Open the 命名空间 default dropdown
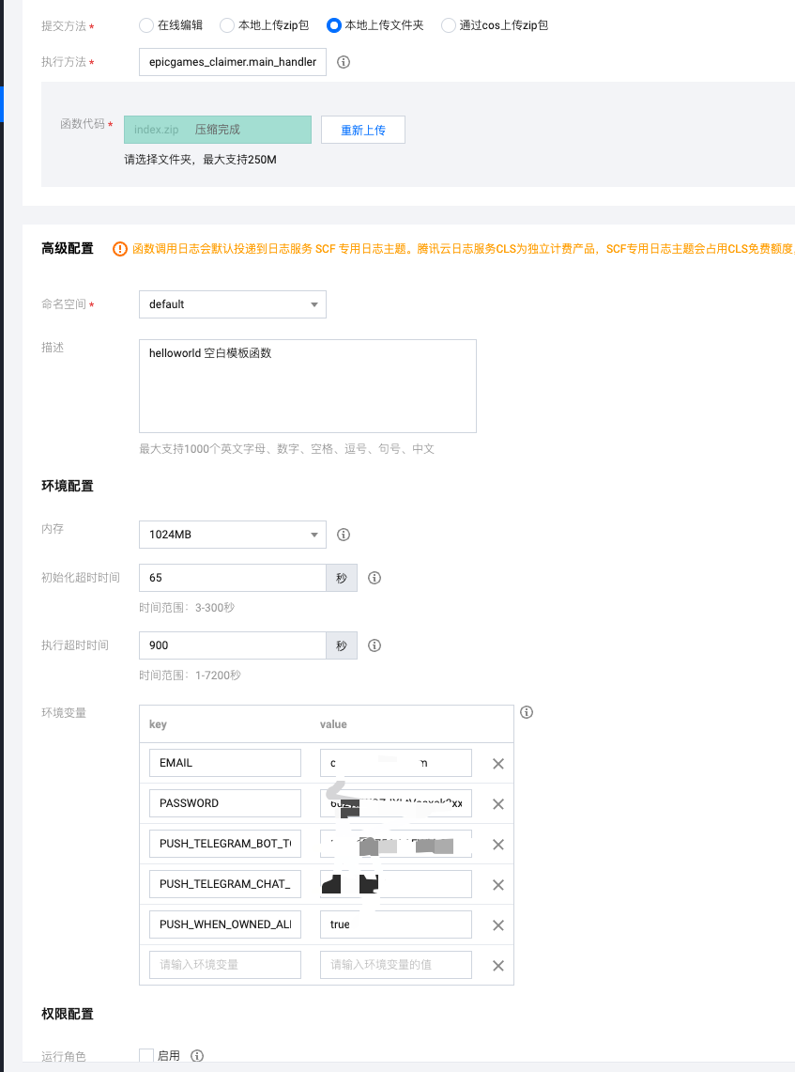Screen dimensions: 795x1072 point(232,304)
